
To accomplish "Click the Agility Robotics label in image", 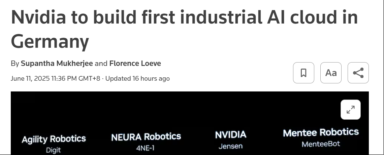I will 54,139.
